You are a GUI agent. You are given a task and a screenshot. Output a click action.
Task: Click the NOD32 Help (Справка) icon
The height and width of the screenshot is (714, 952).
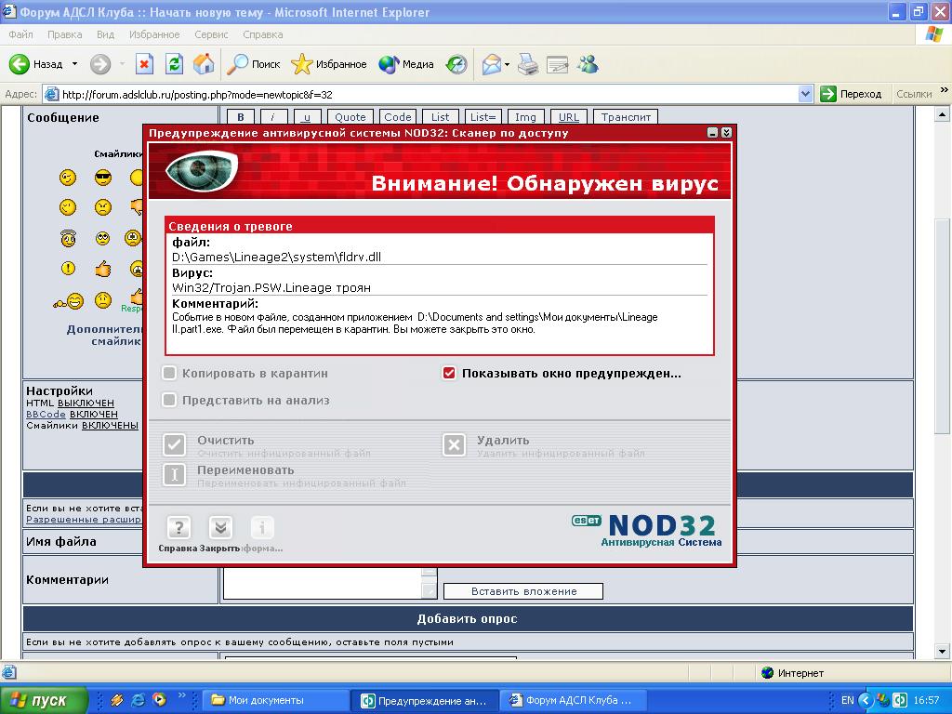tap(178, 529)
